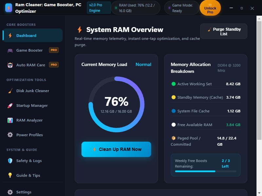Click the Weekly Free Boosts progress bar

coord(206,171)
